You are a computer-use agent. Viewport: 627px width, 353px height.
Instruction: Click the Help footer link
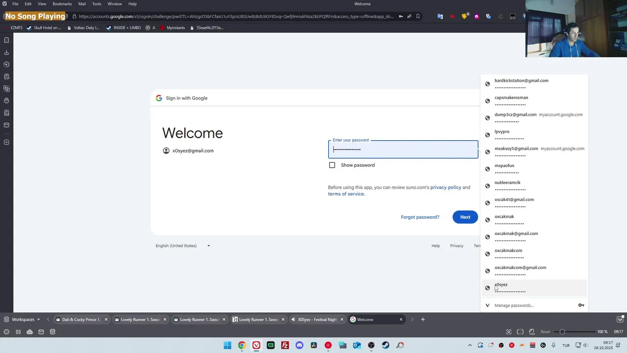[435, 246]
